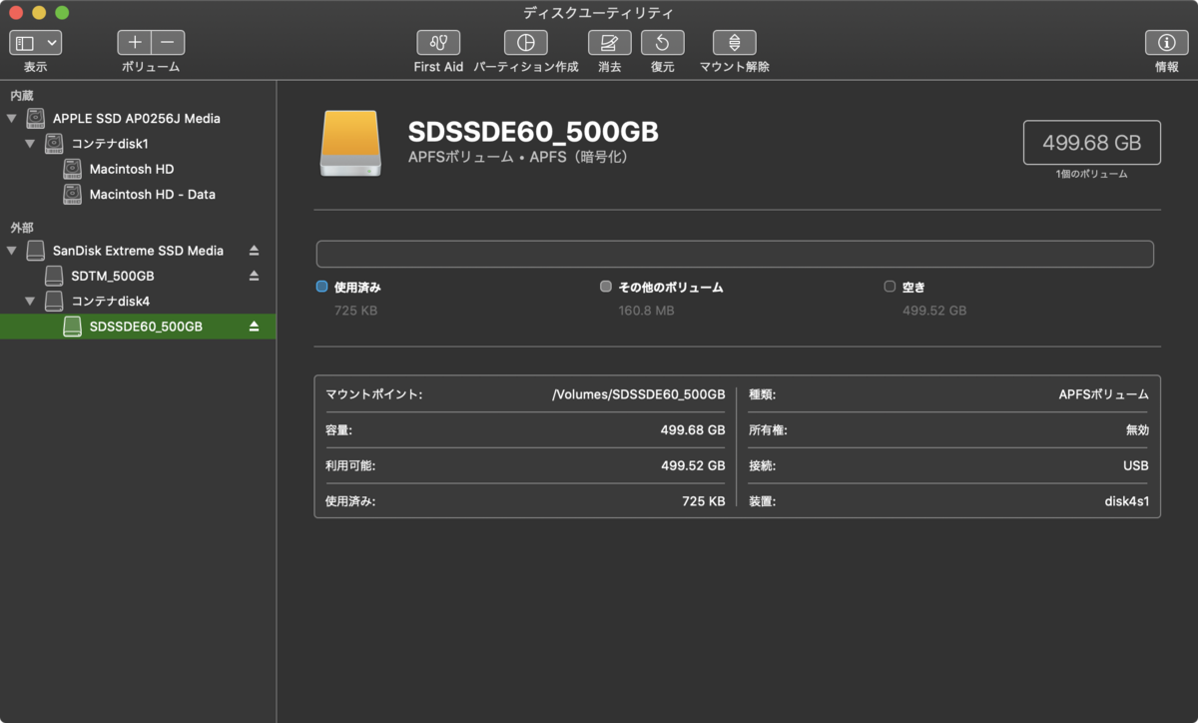
Task: Collapse the SanDisk Extreme SSD Media tree
Action: (12, 251)
